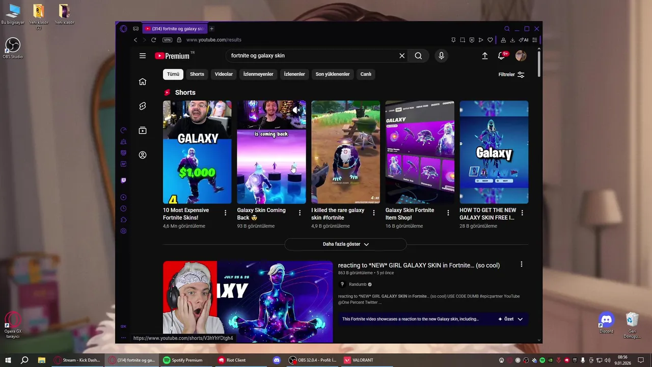Screen dimensions: 652x367
Task: Open Spotify Premium from the taskbar
Action: (182, 360)
